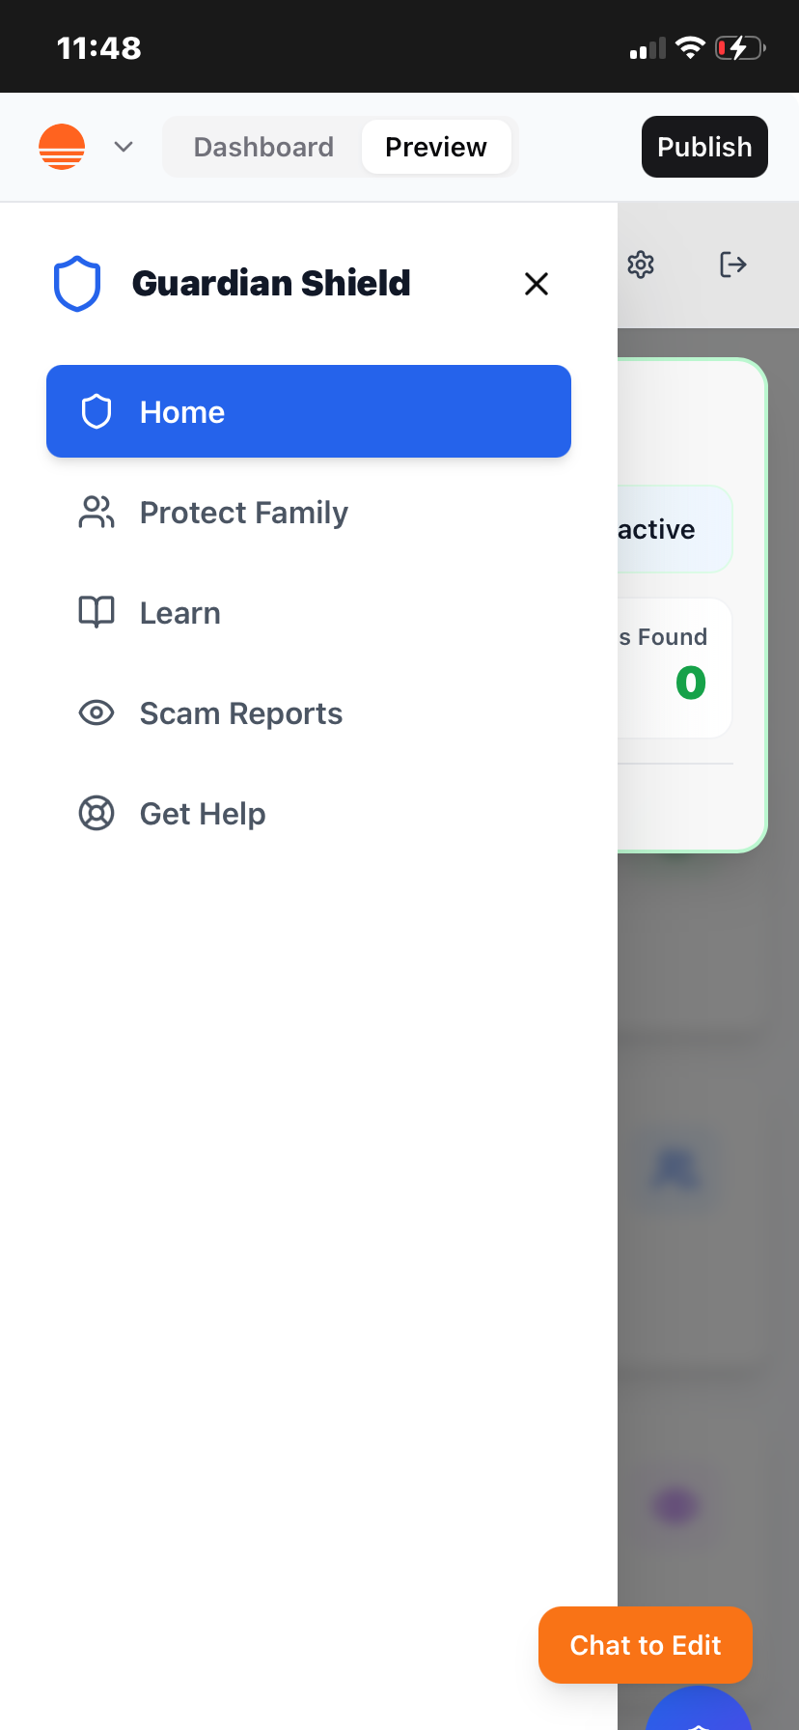This screenshot has width=799, height=1730.
Task: Click the book icon beside Learn
Action: click(96, 612)
